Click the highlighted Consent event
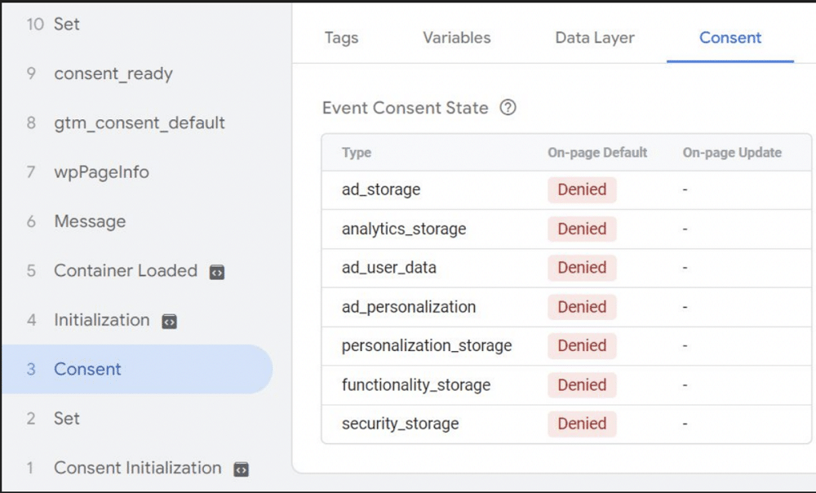This screenshot has width=816, height=493. (x=87, y=369)
